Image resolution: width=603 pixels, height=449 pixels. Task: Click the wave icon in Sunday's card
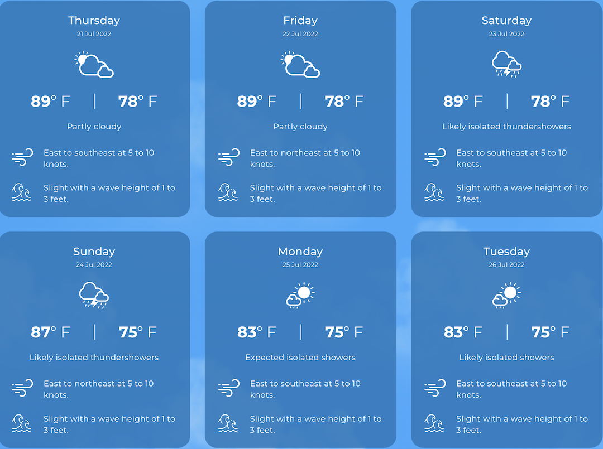tap(22, 423)
